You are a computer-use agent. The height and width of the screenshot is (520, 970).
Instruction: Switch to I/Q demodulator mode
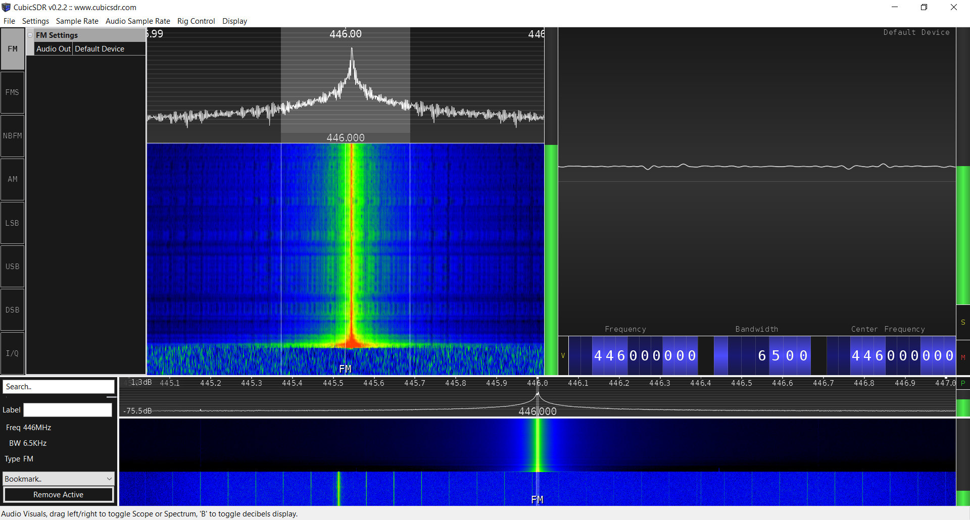[12, 353]
